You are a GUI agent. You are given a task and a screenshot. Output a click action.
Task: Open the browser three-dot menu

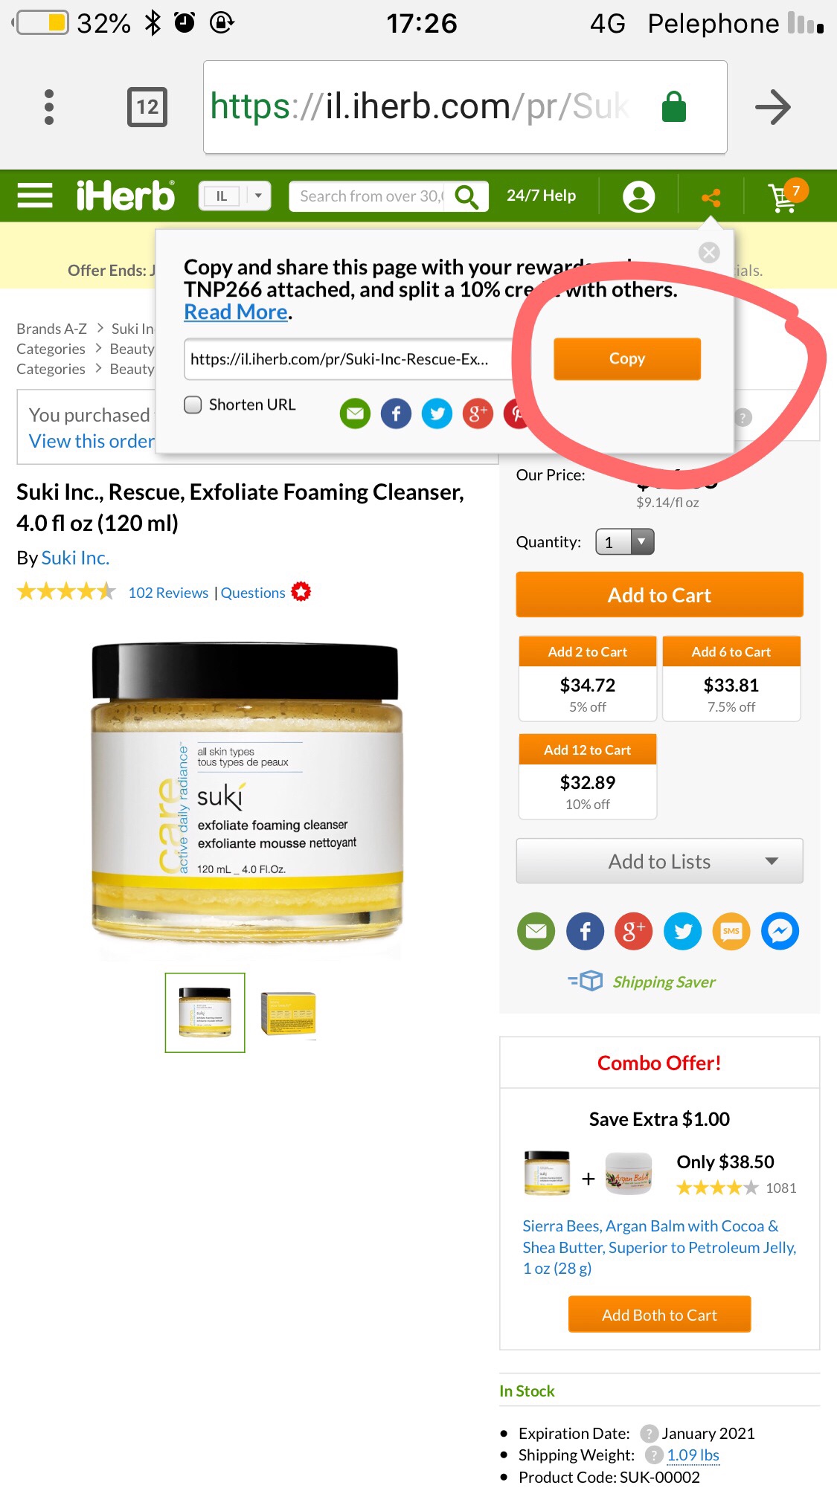pyautogui.click(x=49, y=107)
